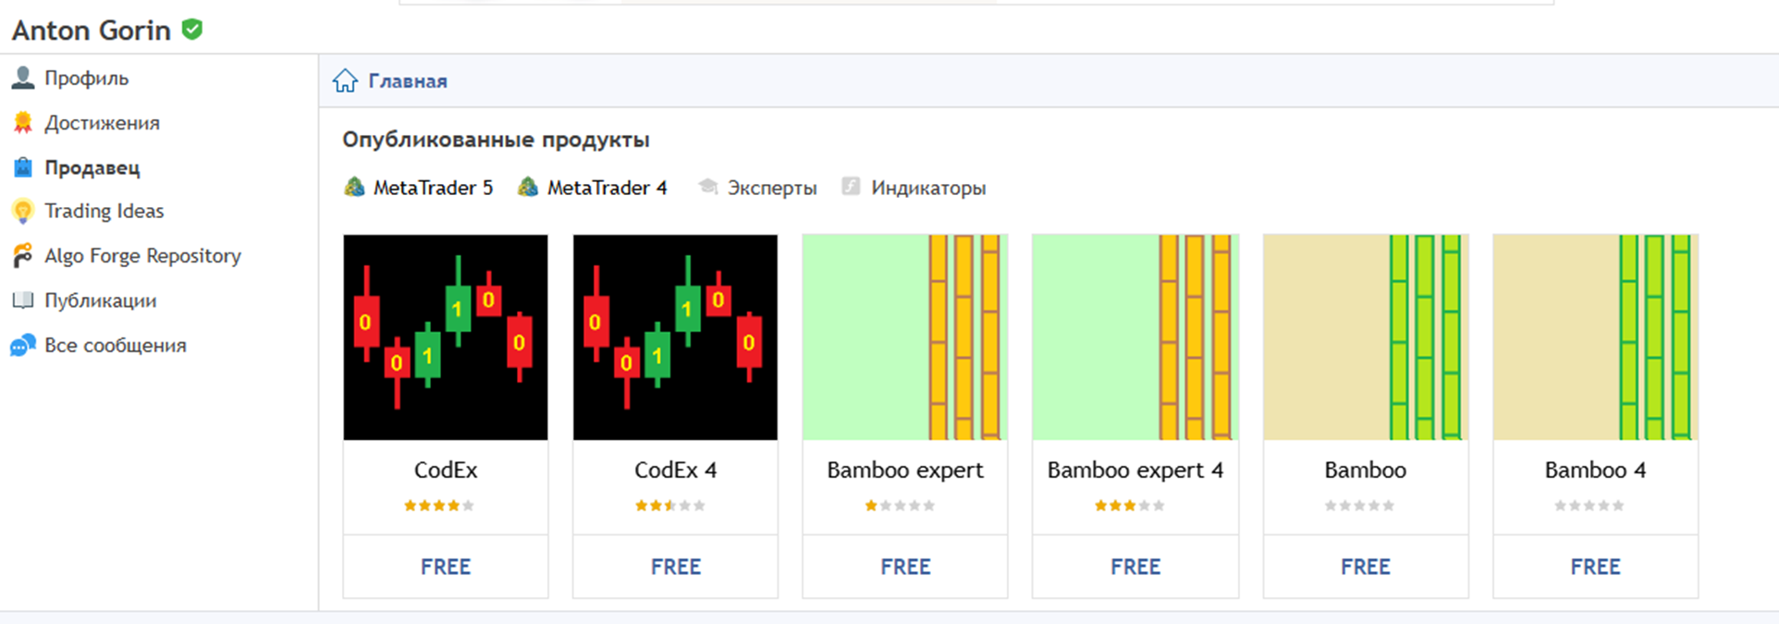Viewport: 1779px width, 624px height.
Task: Click the Trading Ideas lightbulb icon
Action: 23,212
